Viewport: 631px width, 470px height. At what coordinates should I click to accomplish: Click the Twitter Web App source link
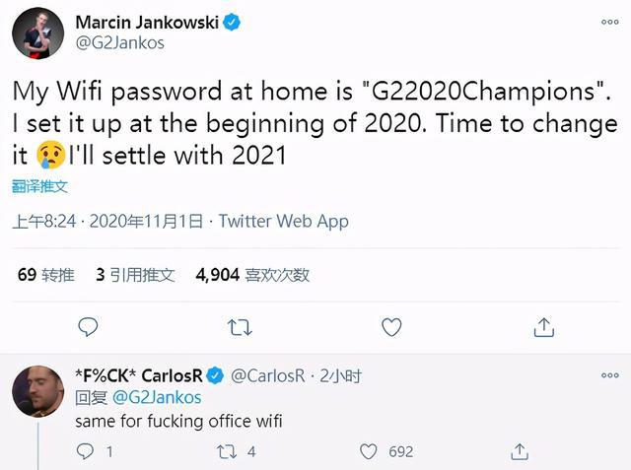(283, 221)
